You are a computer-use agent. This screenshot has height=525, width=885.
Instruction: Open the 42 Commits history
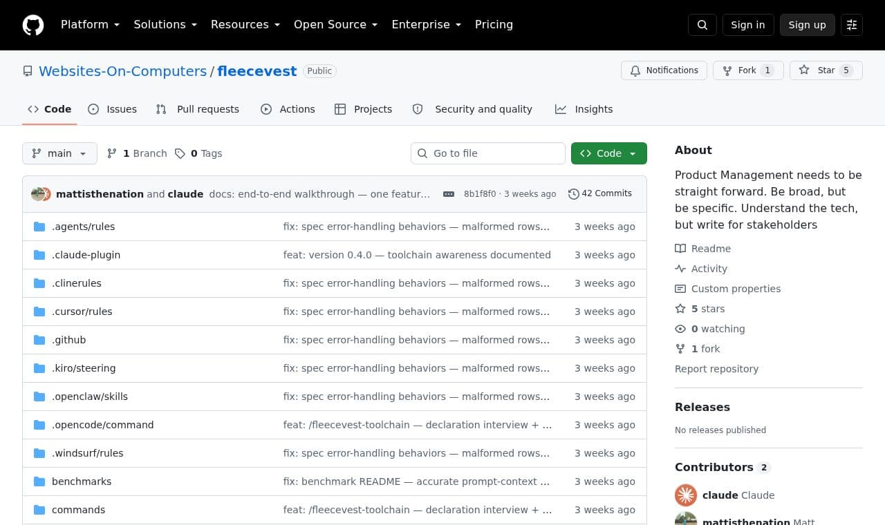600,193
